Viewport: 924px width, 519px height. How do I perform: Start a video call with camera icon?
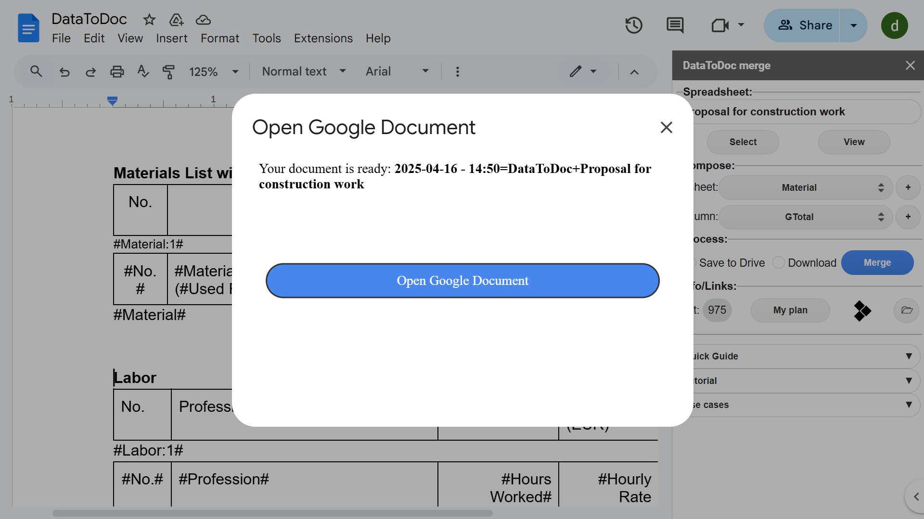[x=720, y=25]
